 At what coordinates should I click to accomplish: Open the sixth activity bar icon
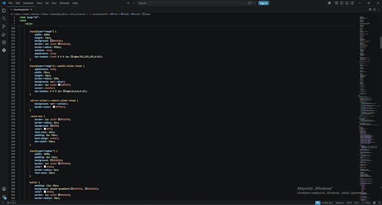(4, 50)
